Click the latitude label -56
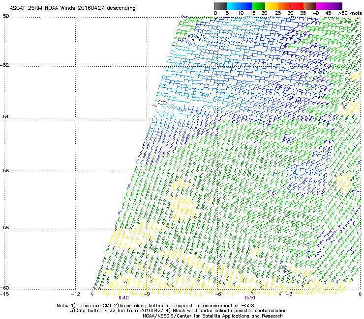Viewport: 364px width, 319px height. 4,170
